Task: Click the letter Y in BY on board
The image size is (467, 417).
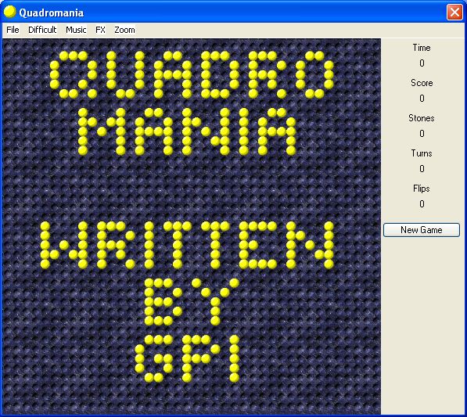Action: point(215,302)
